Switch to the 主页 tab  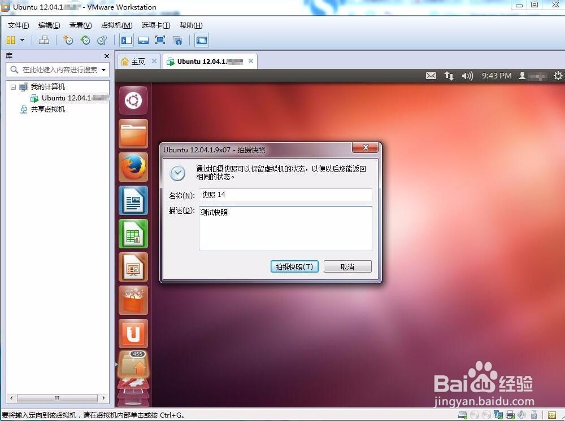pos(137,61)
